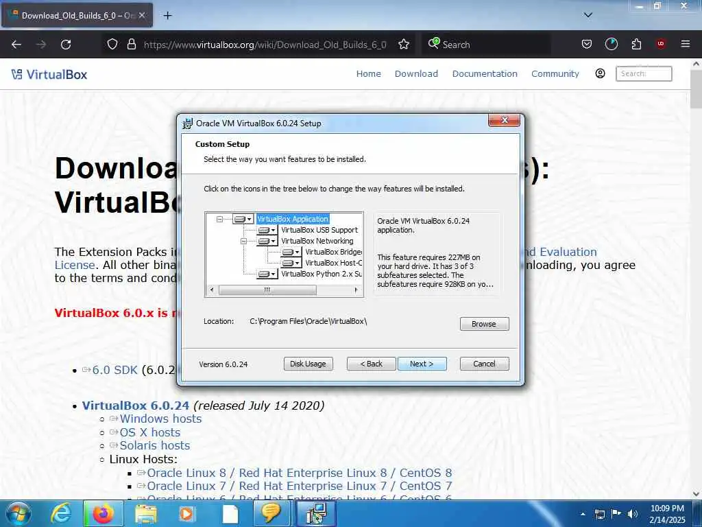Reload the current page

pyautogui.click(x=66, y=45)
